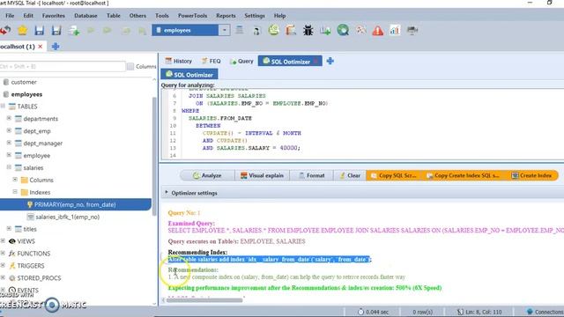This screenshot has width=564, height=317.
Task: Click the red warning triangle icon
Action: [x=378, y=31]
